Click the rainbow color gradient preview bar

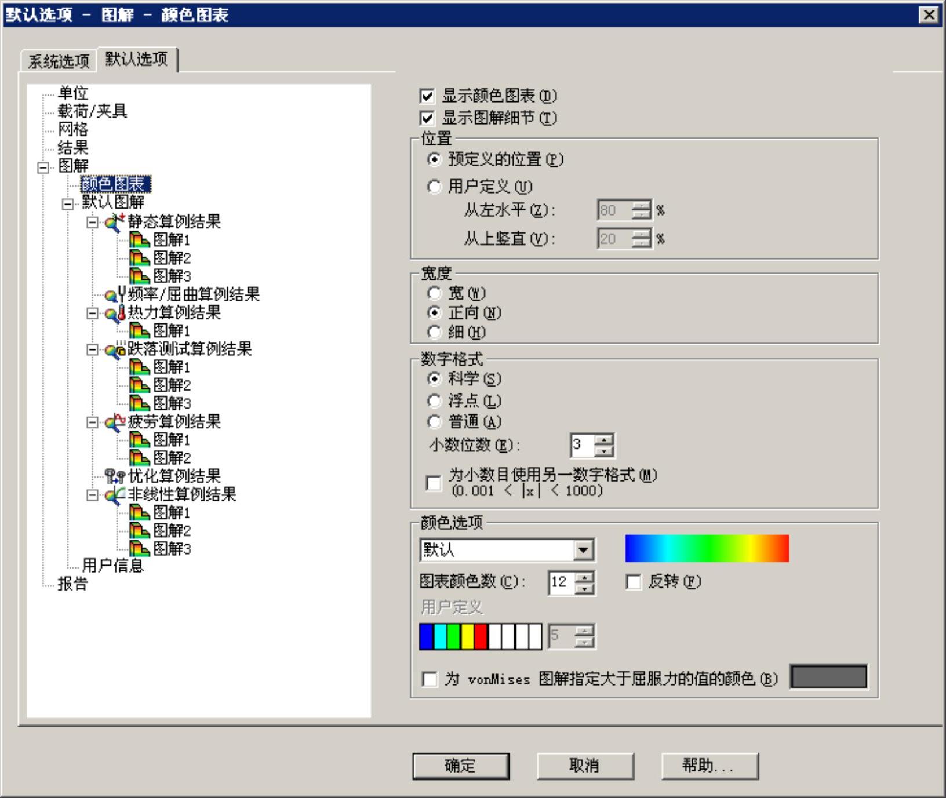coord(707,548)
